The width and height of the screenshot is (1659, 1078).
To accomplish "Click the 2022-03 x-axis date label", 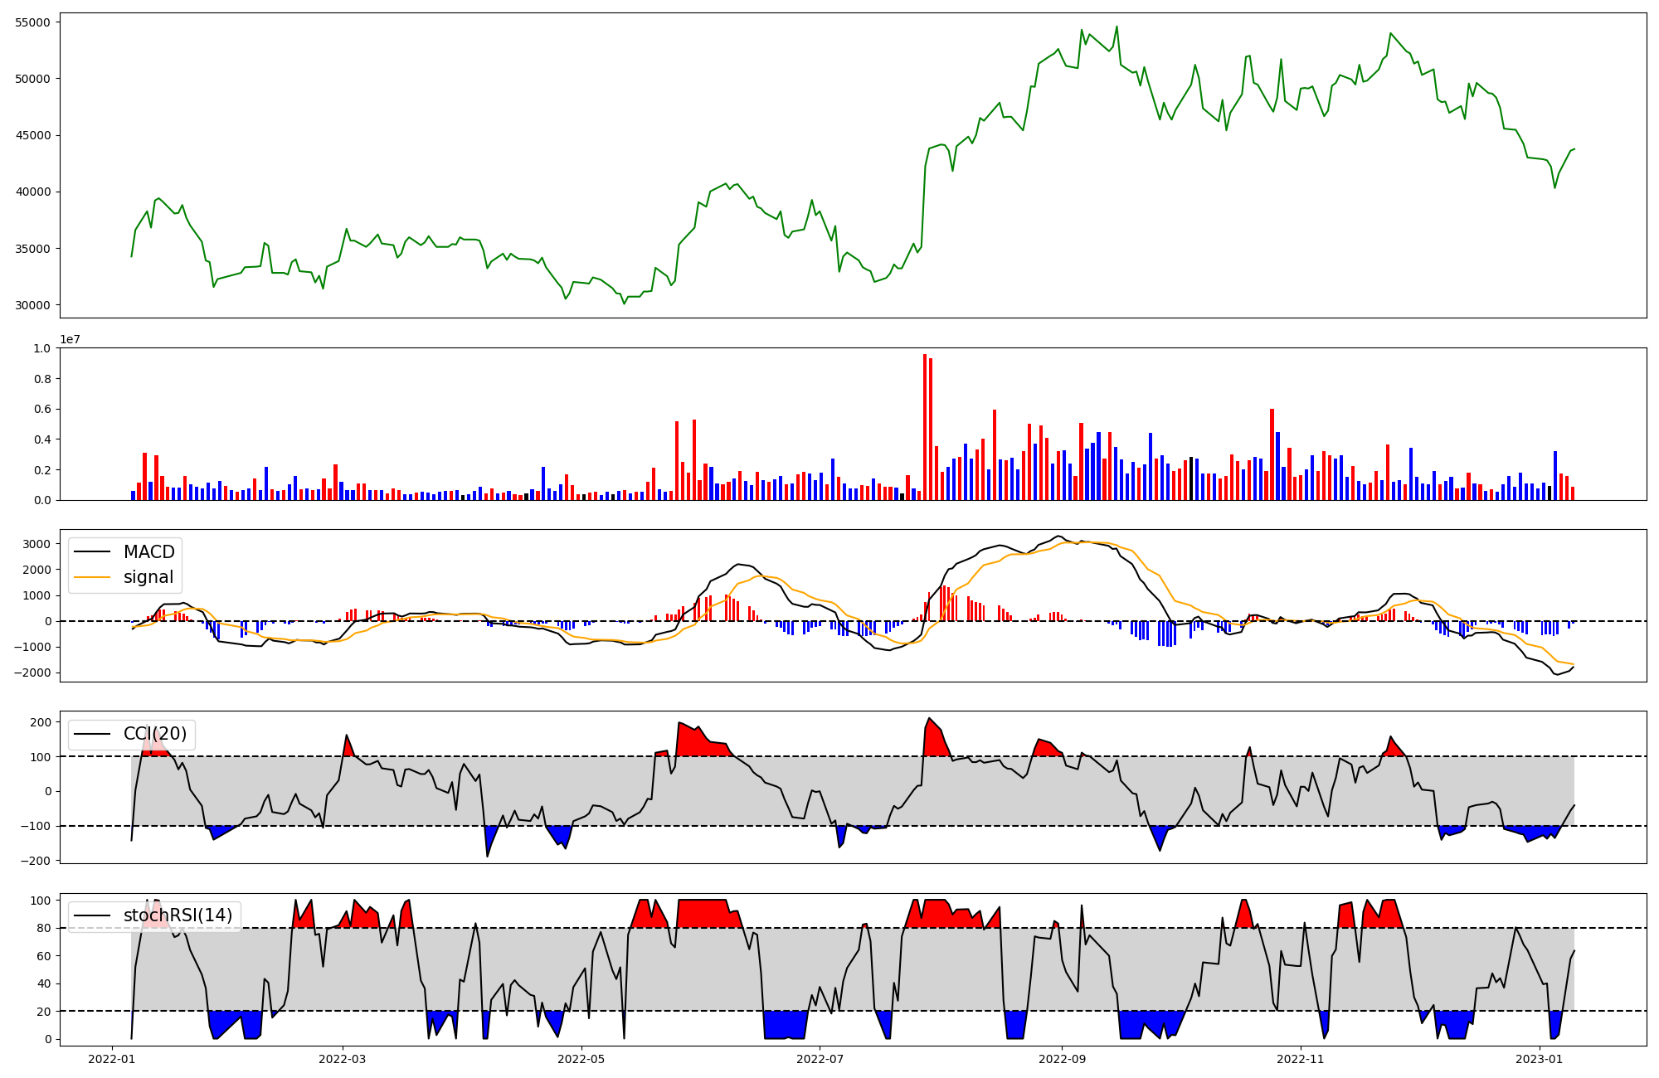I will click(x=342, y=1059).
